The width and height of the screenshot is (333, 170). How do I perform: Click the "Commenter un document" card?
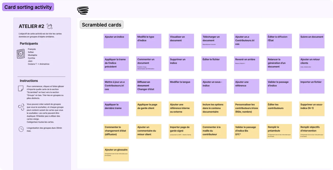pos(149,64)
